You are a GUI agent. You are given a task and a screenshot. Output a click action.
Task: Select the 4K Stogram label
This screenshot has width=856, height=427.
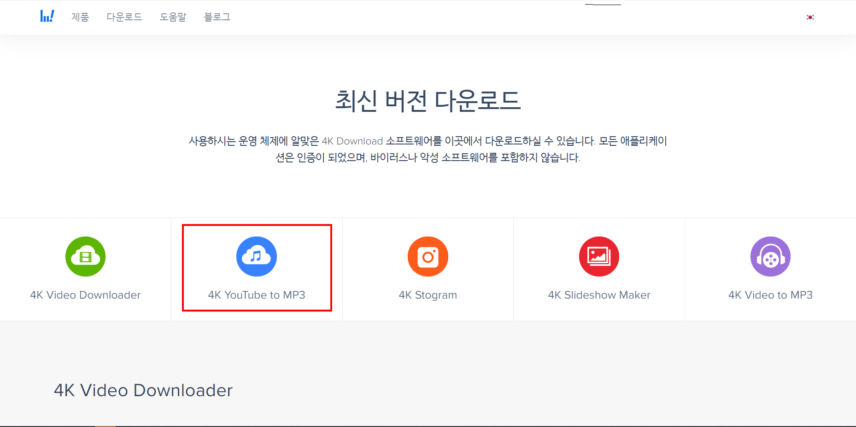click(x=428, y=295)
